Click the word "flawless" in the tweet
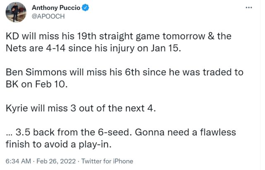Viewport: 265px width, 170px height. pyautogui.click(x=215, y=132)
